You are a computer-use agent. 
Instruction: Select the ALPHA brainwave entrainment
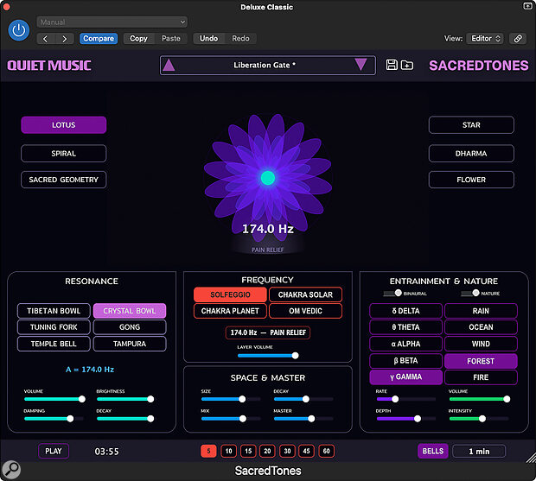coord(405,344)
